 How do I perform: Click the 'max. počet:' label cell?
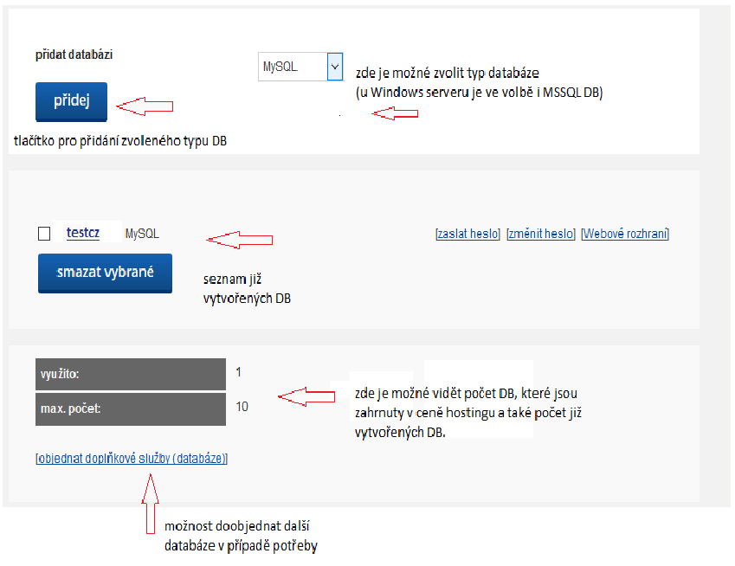tap(131, 409)
